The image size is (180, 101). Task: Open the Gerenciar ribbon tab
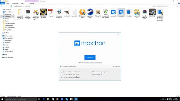pos(32,3)
